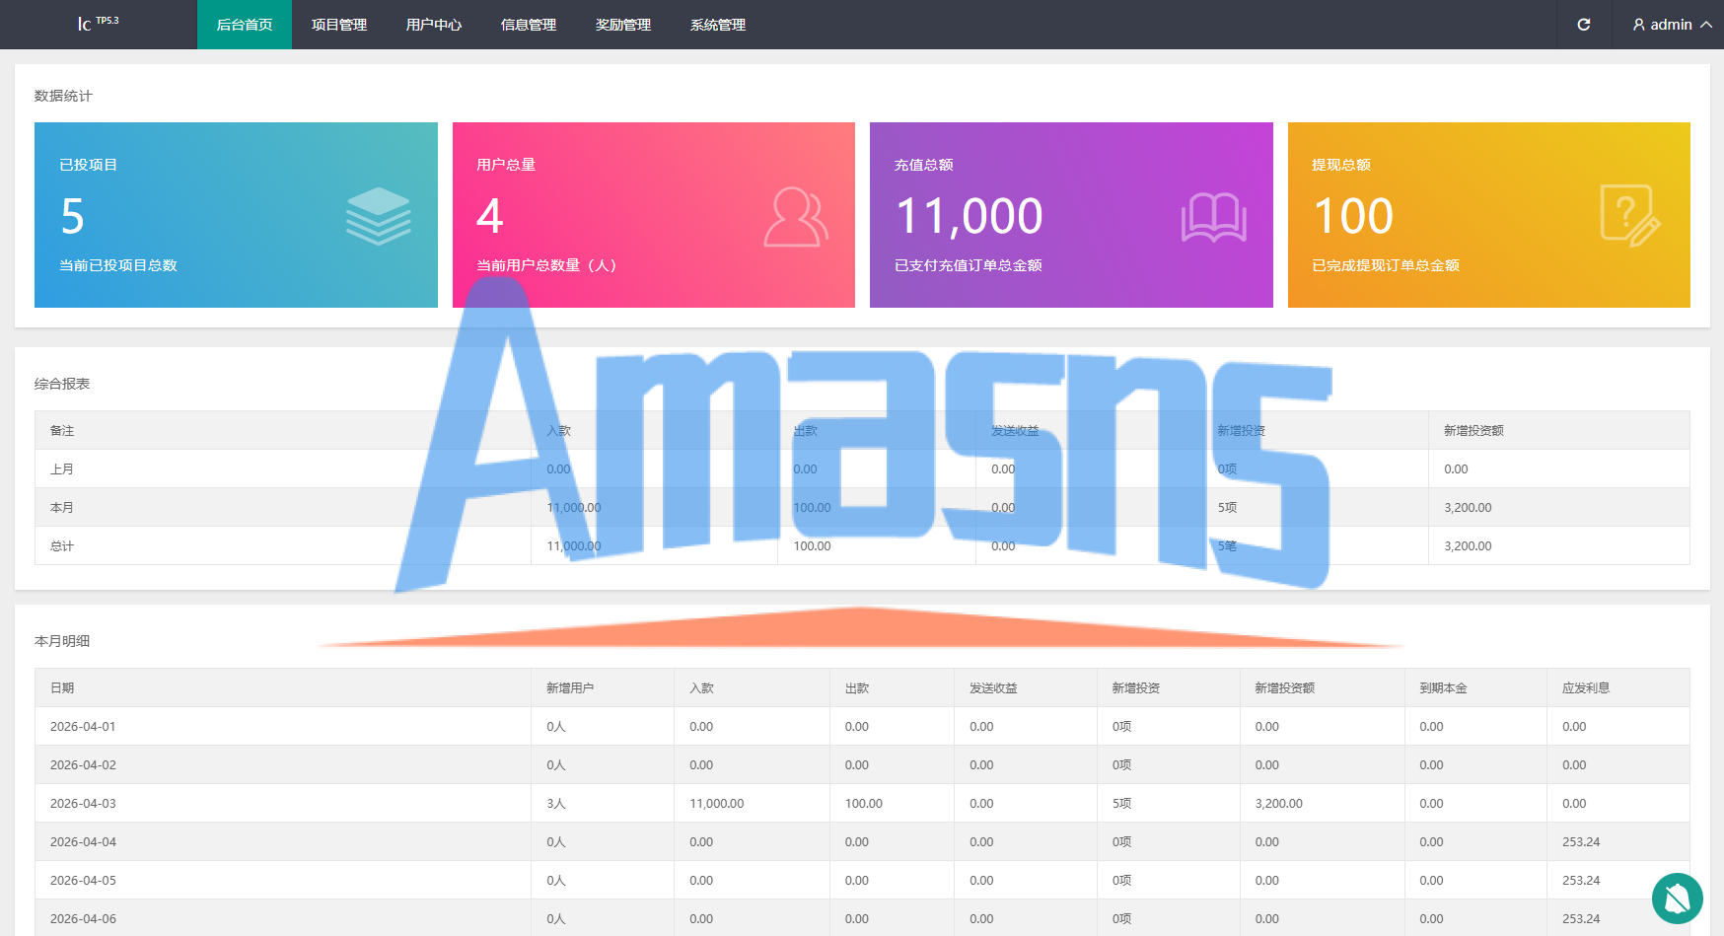This screenshot has width=1724, height=936.
Task: Open the 信息管理 menu
Action: pyautogui.click(x=529, y=25)
